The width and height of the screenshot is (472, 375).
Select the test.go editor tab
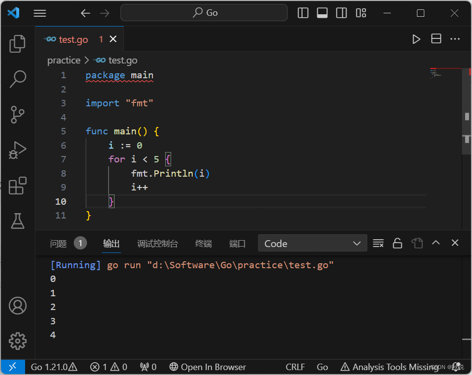[x=80, y=39]
